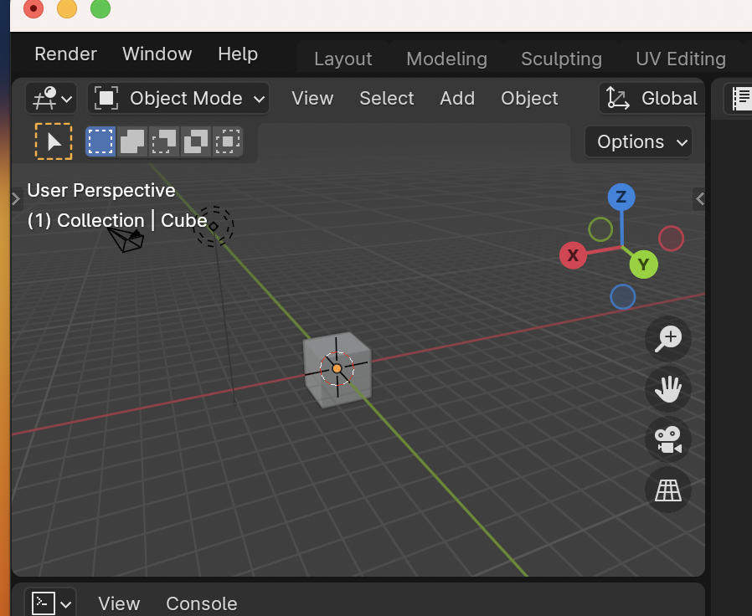This screenshot has width=752, height=616.
Task: Open the Object Mode dropdown
Action: coord(178,98)
